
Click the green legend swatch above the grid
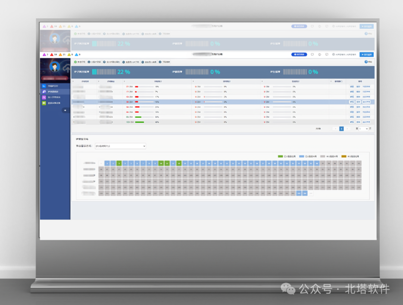[x=280, y=156]
